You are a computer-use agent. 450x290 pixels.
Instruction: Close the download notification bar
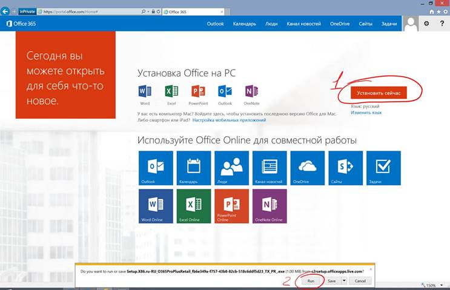371,269
